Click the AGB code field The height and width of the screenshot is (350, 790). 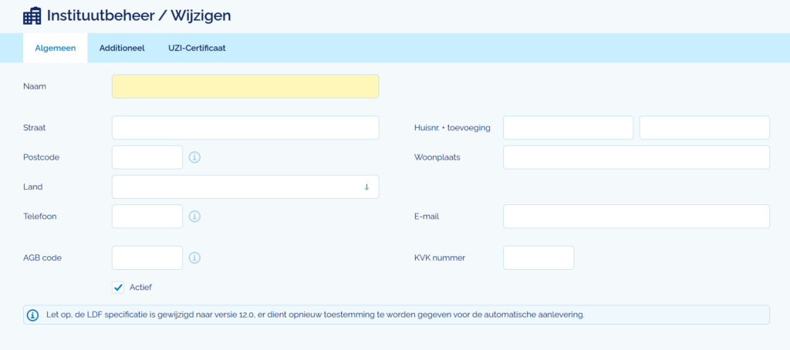click(x=147, y=257)
